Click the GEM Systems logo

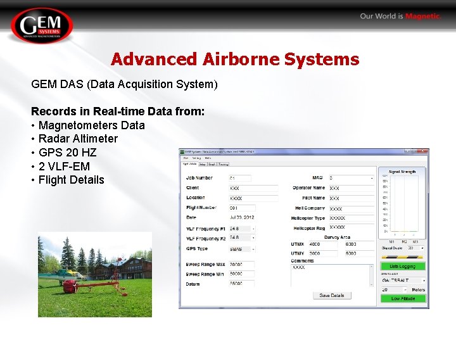[x=42, y=26]
